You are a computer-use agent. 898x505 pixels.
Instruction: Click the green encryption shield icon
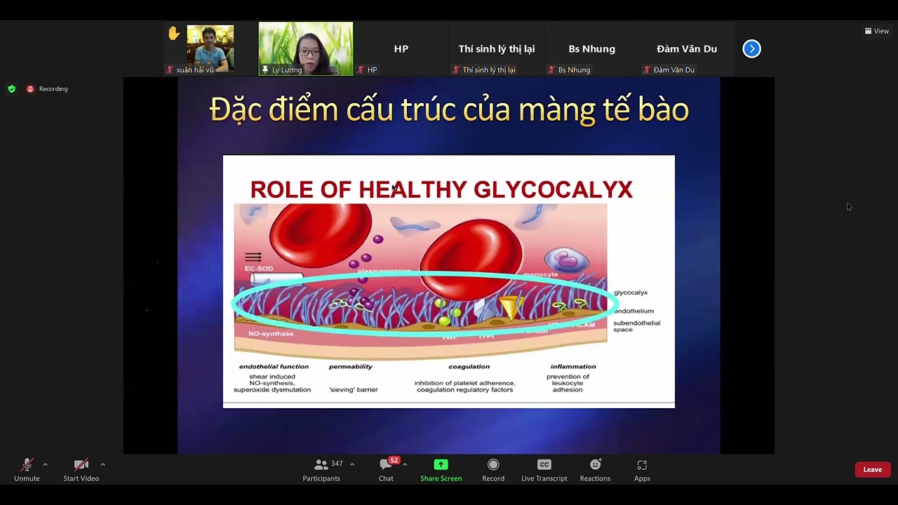coord(11,89)
